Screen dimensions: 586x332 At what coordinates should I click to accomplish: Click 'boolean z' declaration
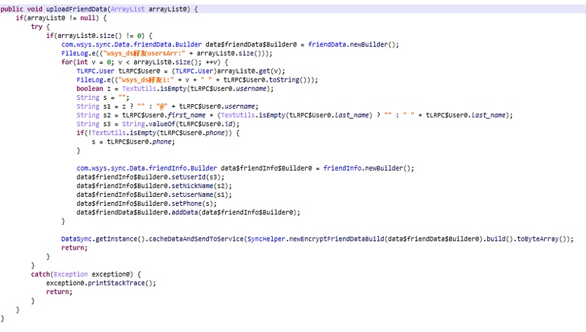[x=93, y=89]
